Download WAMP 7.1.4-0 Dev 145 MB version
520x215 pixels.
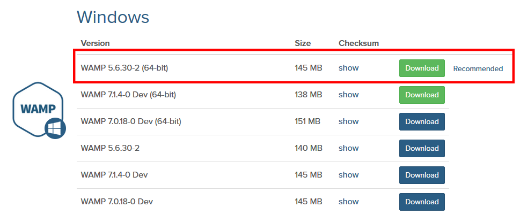[422, 175]
